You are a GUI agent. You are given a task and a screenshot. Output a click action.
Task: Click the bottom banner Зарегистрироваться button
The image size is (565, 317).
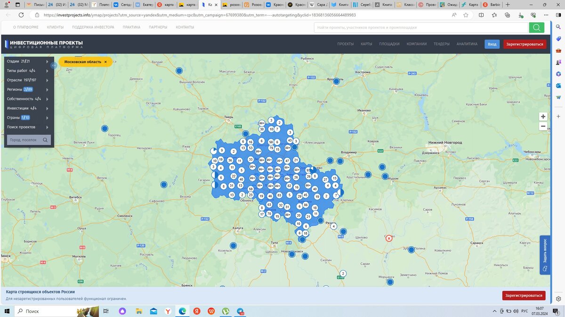(524, 295)
